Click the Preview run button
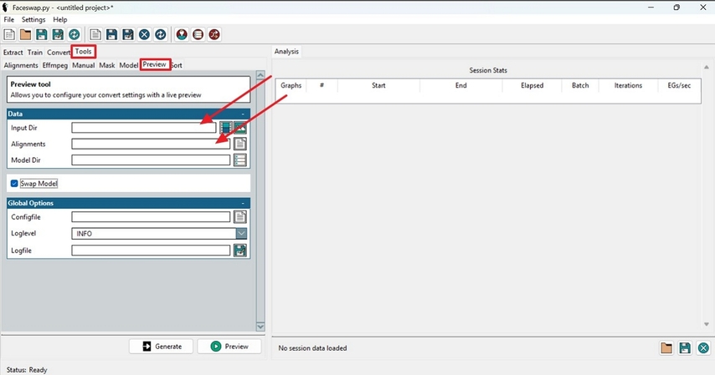This screenshot has height=375, width=715. click(x=229, y=347)
